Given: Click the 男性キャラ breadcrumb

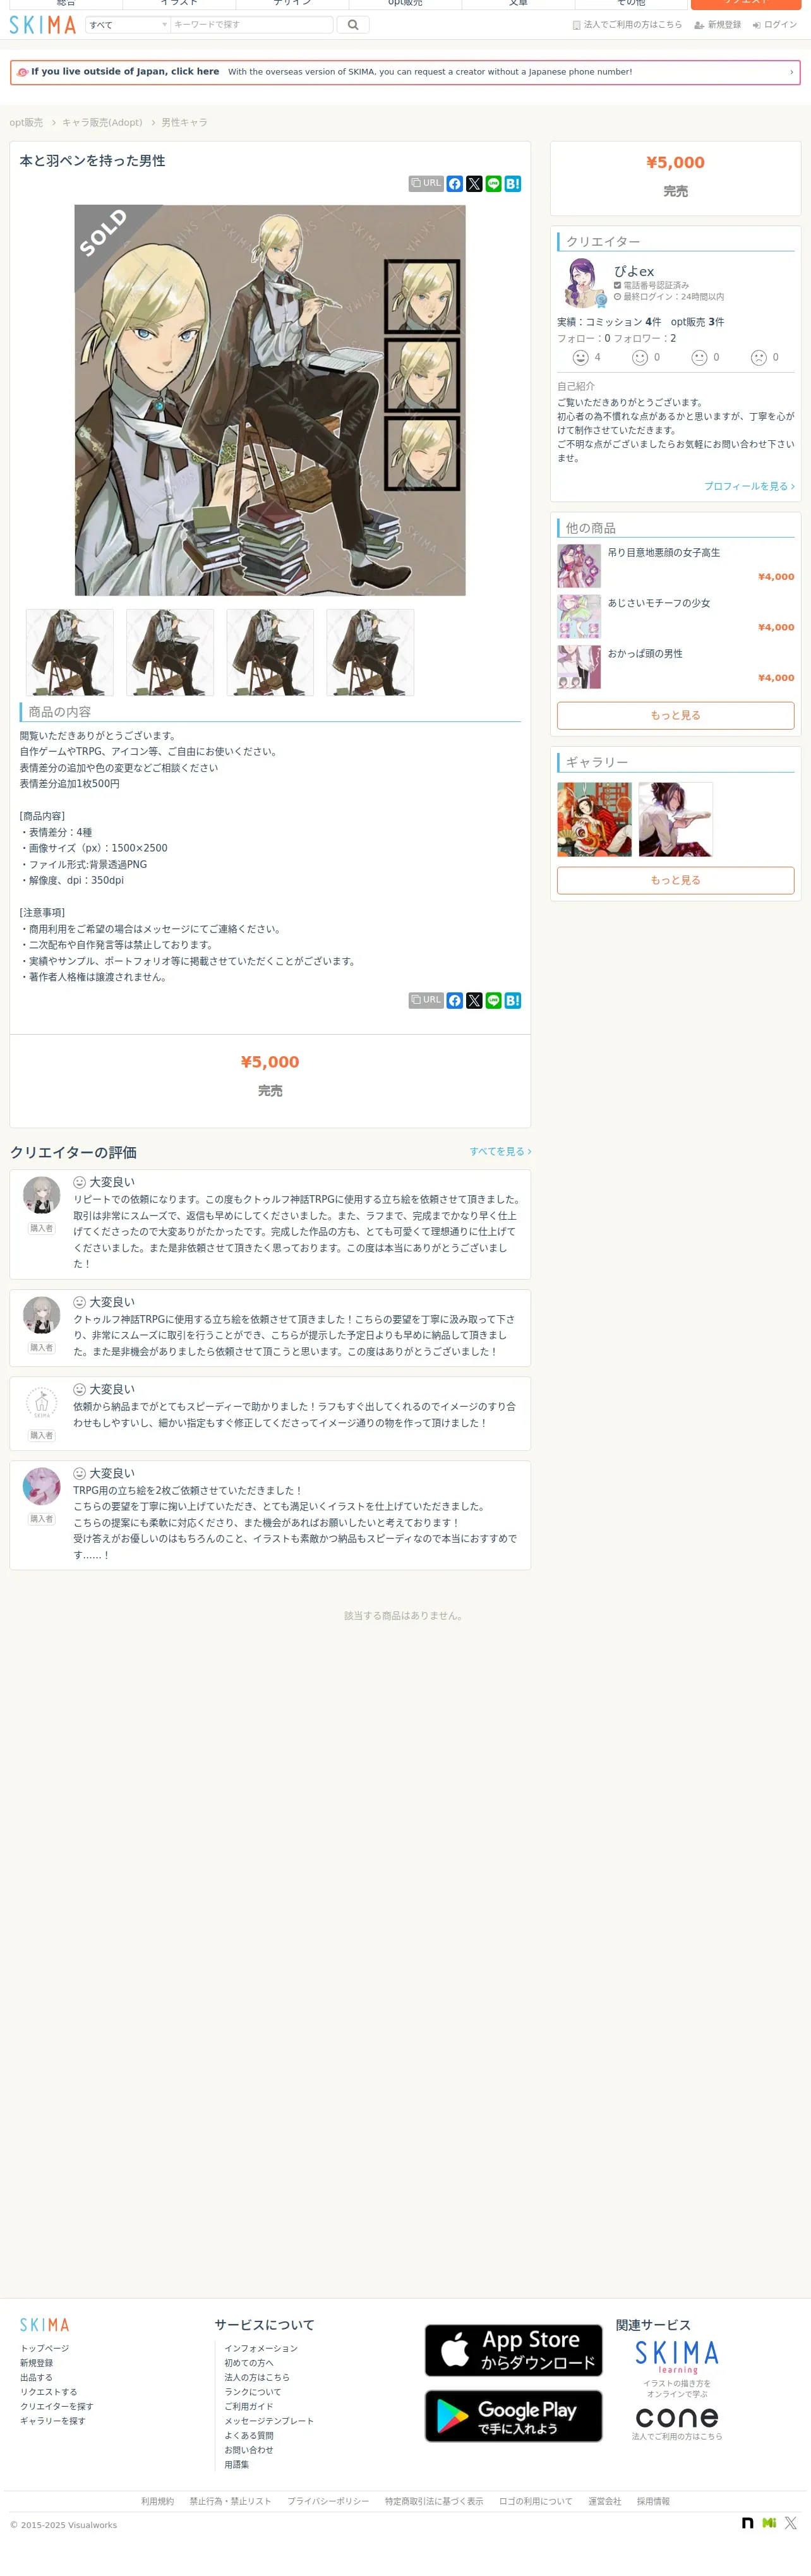Looking at the screenshot, I should 185,123.
